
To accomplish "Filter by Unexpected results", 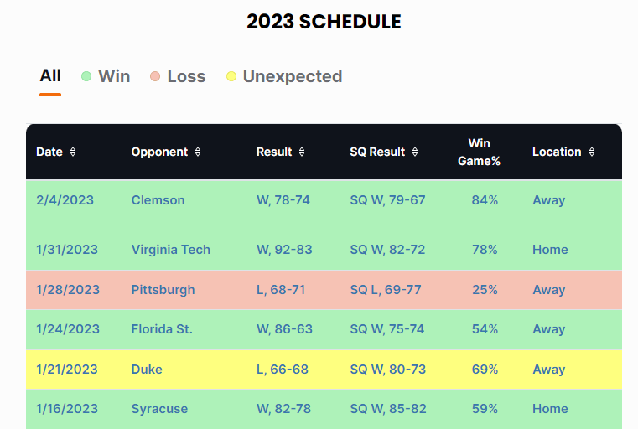I will click(292, 76).
